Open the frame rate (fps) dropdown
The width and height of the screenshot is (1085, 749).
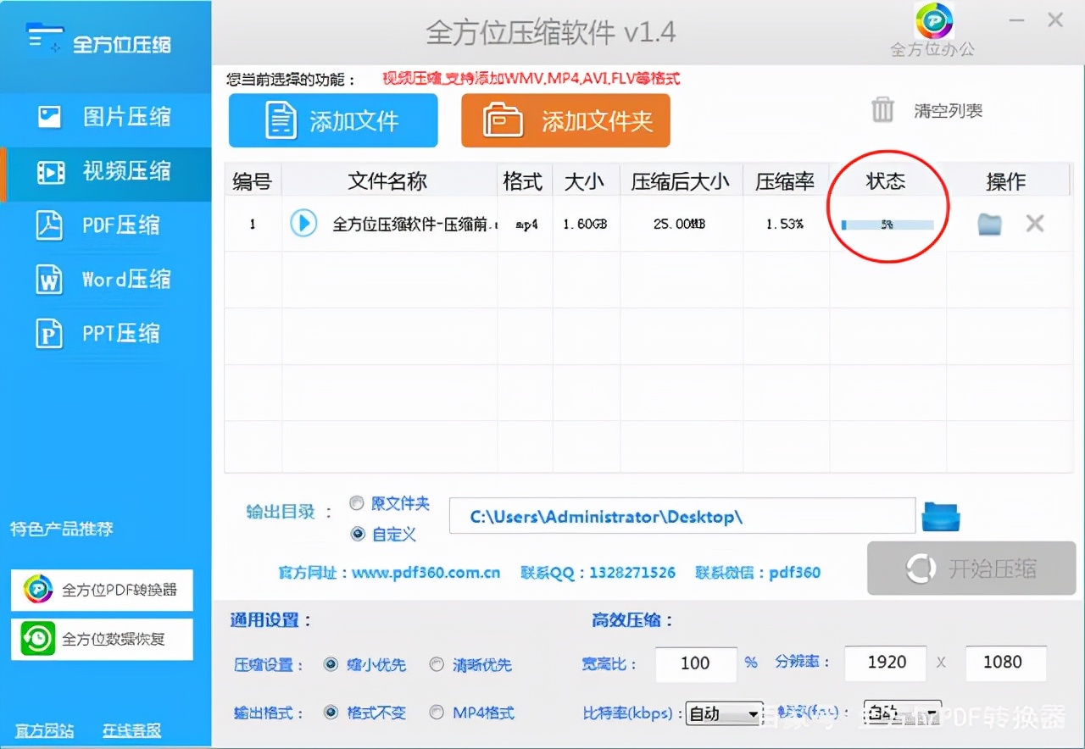coord(902,712)
